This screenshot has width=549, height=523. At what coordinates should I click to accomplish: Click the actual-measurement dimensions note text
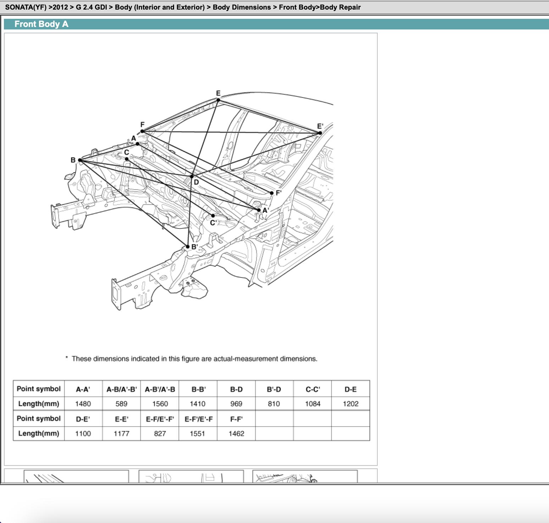point(194,359)
